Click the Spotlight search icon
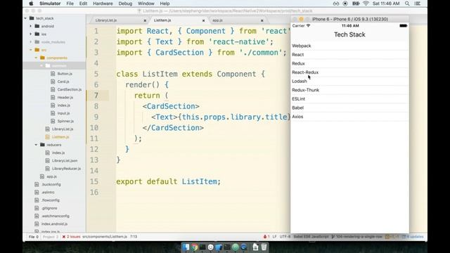This screenshot has height=253, width=450. click(x=407, y=4)
